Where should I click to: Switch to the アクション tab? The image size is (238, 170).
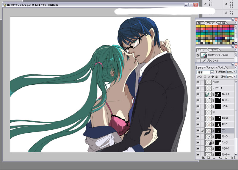click(213, 50)
